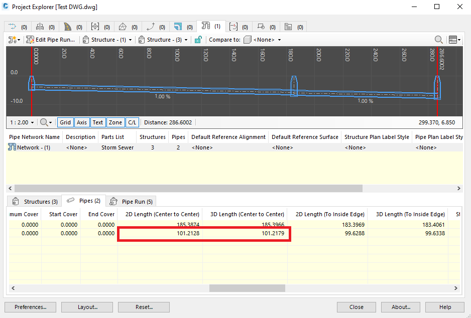This screenshot has width=471, height=318.
Task: Click the network list scroll-right arrow
Action: 458,188
